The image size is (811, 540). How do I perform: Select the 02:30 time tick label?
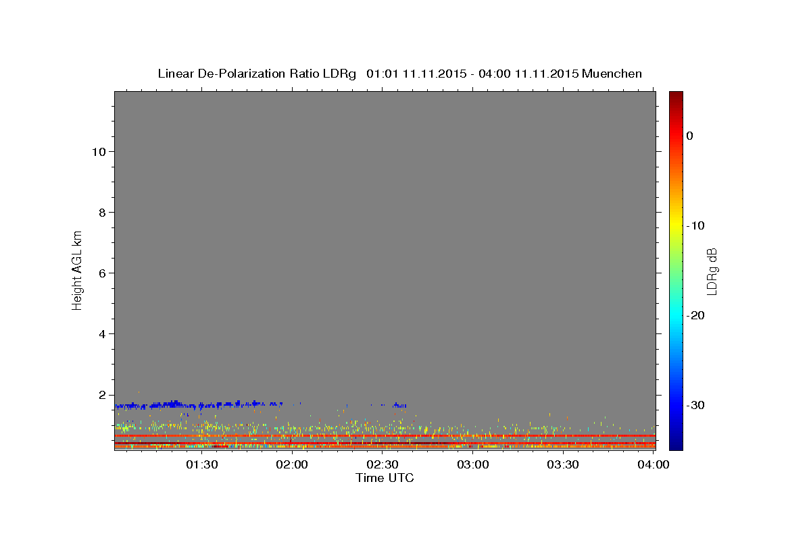coord(383,464)
